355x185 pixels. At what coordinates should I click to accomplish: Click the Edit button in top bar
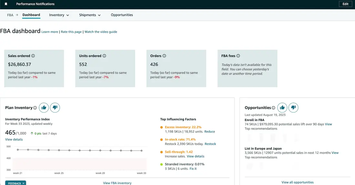[345, 4]
